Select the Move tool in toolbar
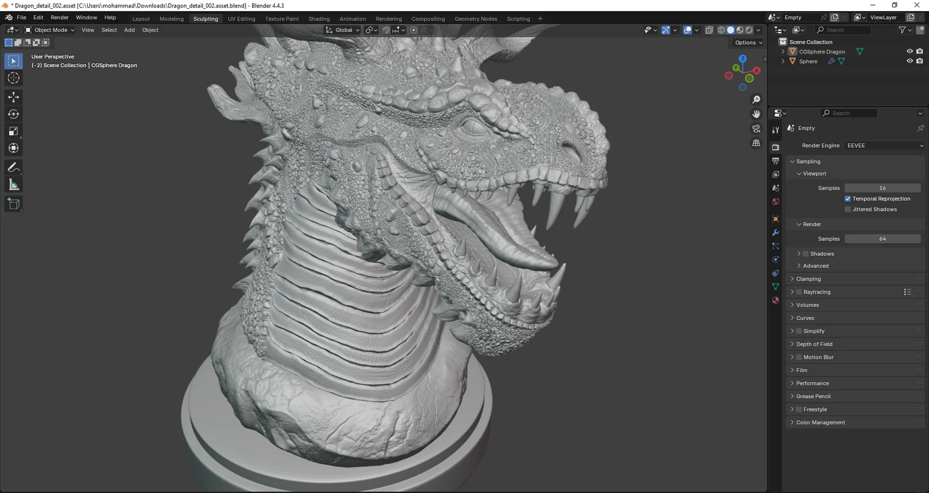 coord(13,97)
